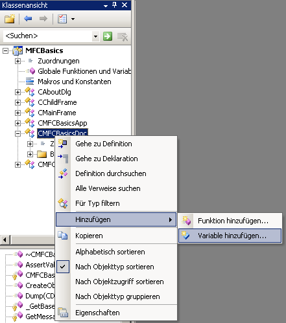Click the Gehe zu Definition icon
The image size is (286, 323).
pyautogui.click(x=63, y=144)
